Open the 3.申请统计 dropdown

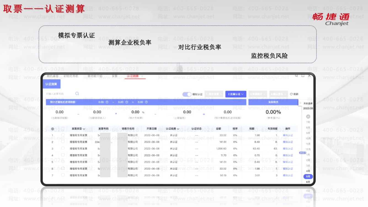(x=258, y=94)
